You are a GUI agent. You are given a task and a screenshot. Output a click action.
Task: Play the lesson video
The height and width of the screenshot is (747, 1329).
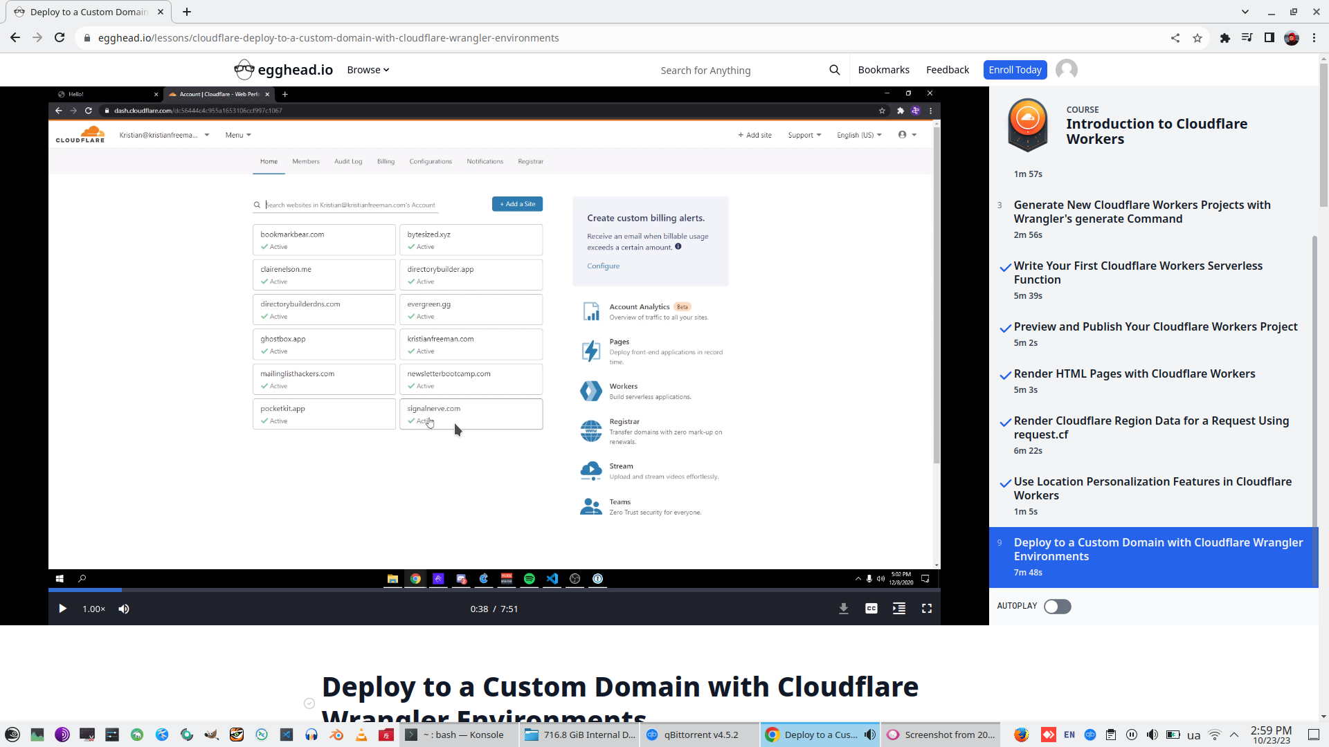click(x=62, y=609)
